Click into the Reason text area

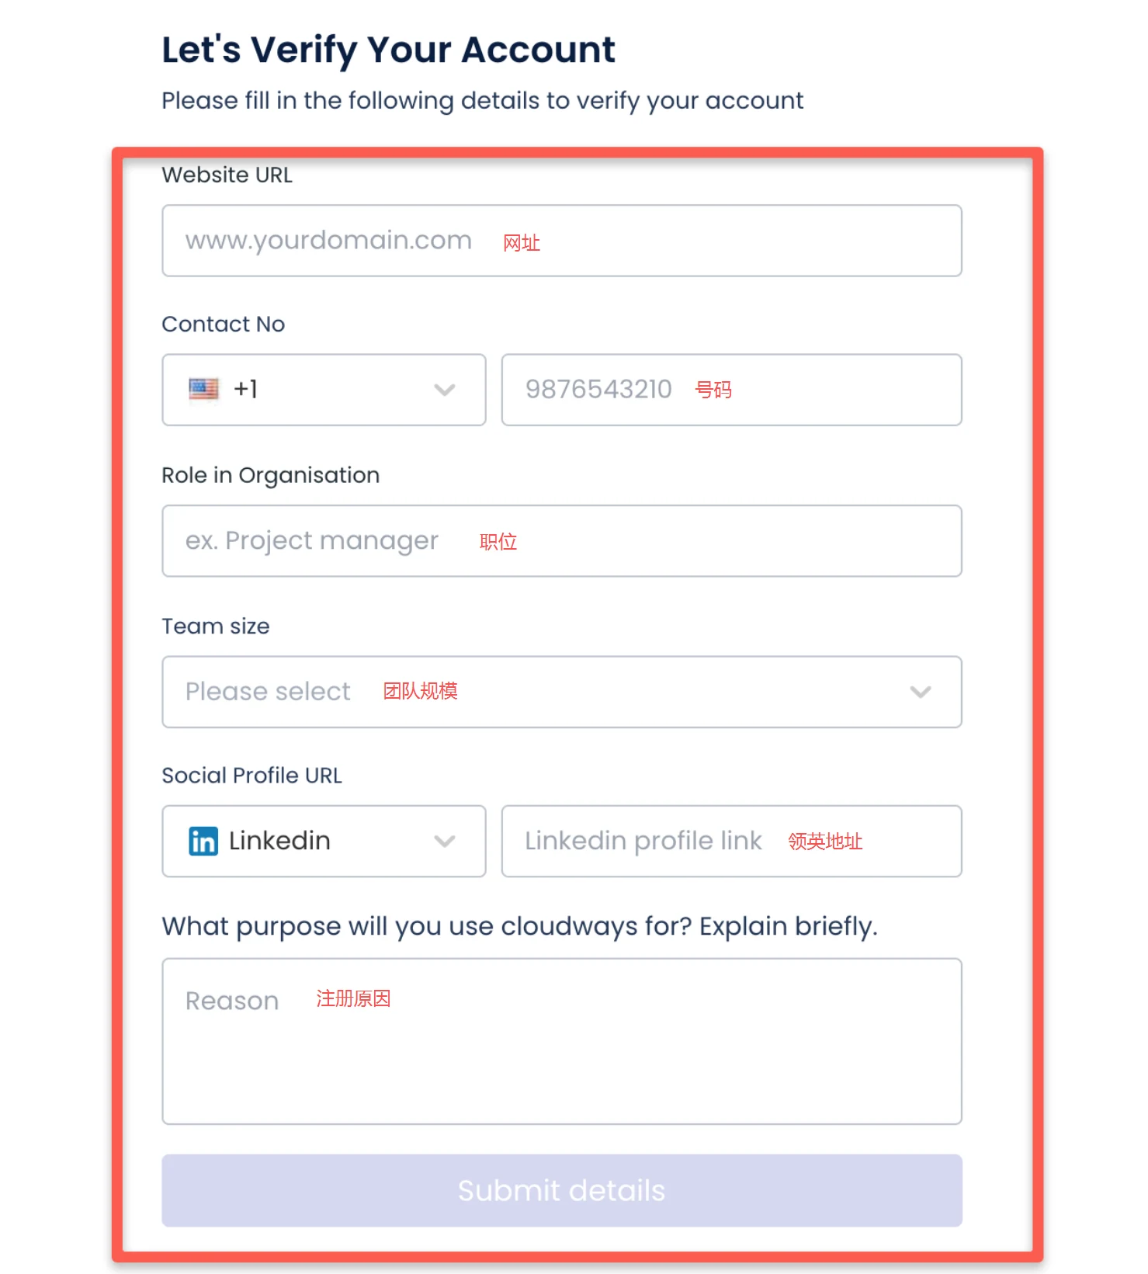pos(561,1040)
